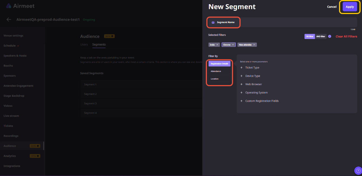This screenshot has height=176, width=362.
Task: Switch to the Segments tab
Action: 99,44
